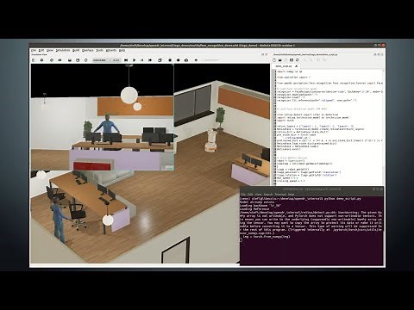
Task: Pause the running simulation
Action: click(141, 60)
